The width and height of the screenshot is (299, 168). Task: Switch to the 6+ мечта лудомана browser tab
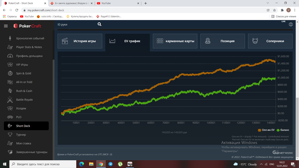click(x=72, y=3)
